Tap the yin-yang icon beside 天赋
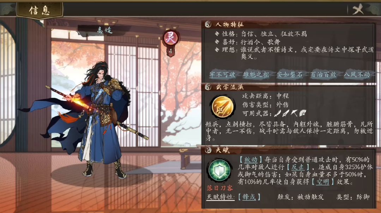 point(208,150)
